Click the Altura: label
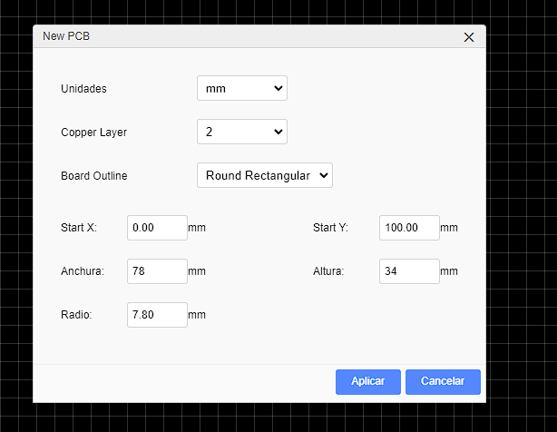557x432 pixels. [327, 271]
